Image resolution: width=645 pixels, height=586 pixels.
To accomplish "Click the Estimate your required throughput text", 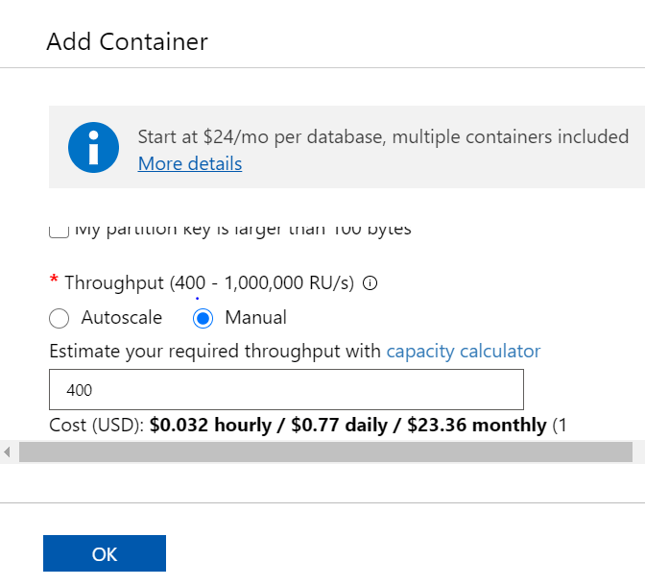I will (x=215, y=351).
